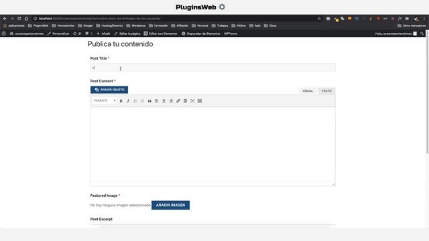Click Editar la página in admin bar
Viewport: 429px width, 241px height.
pos(127,33)
